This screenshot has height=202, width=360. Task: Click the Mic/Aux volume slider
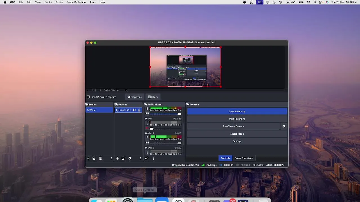[165, 128]
